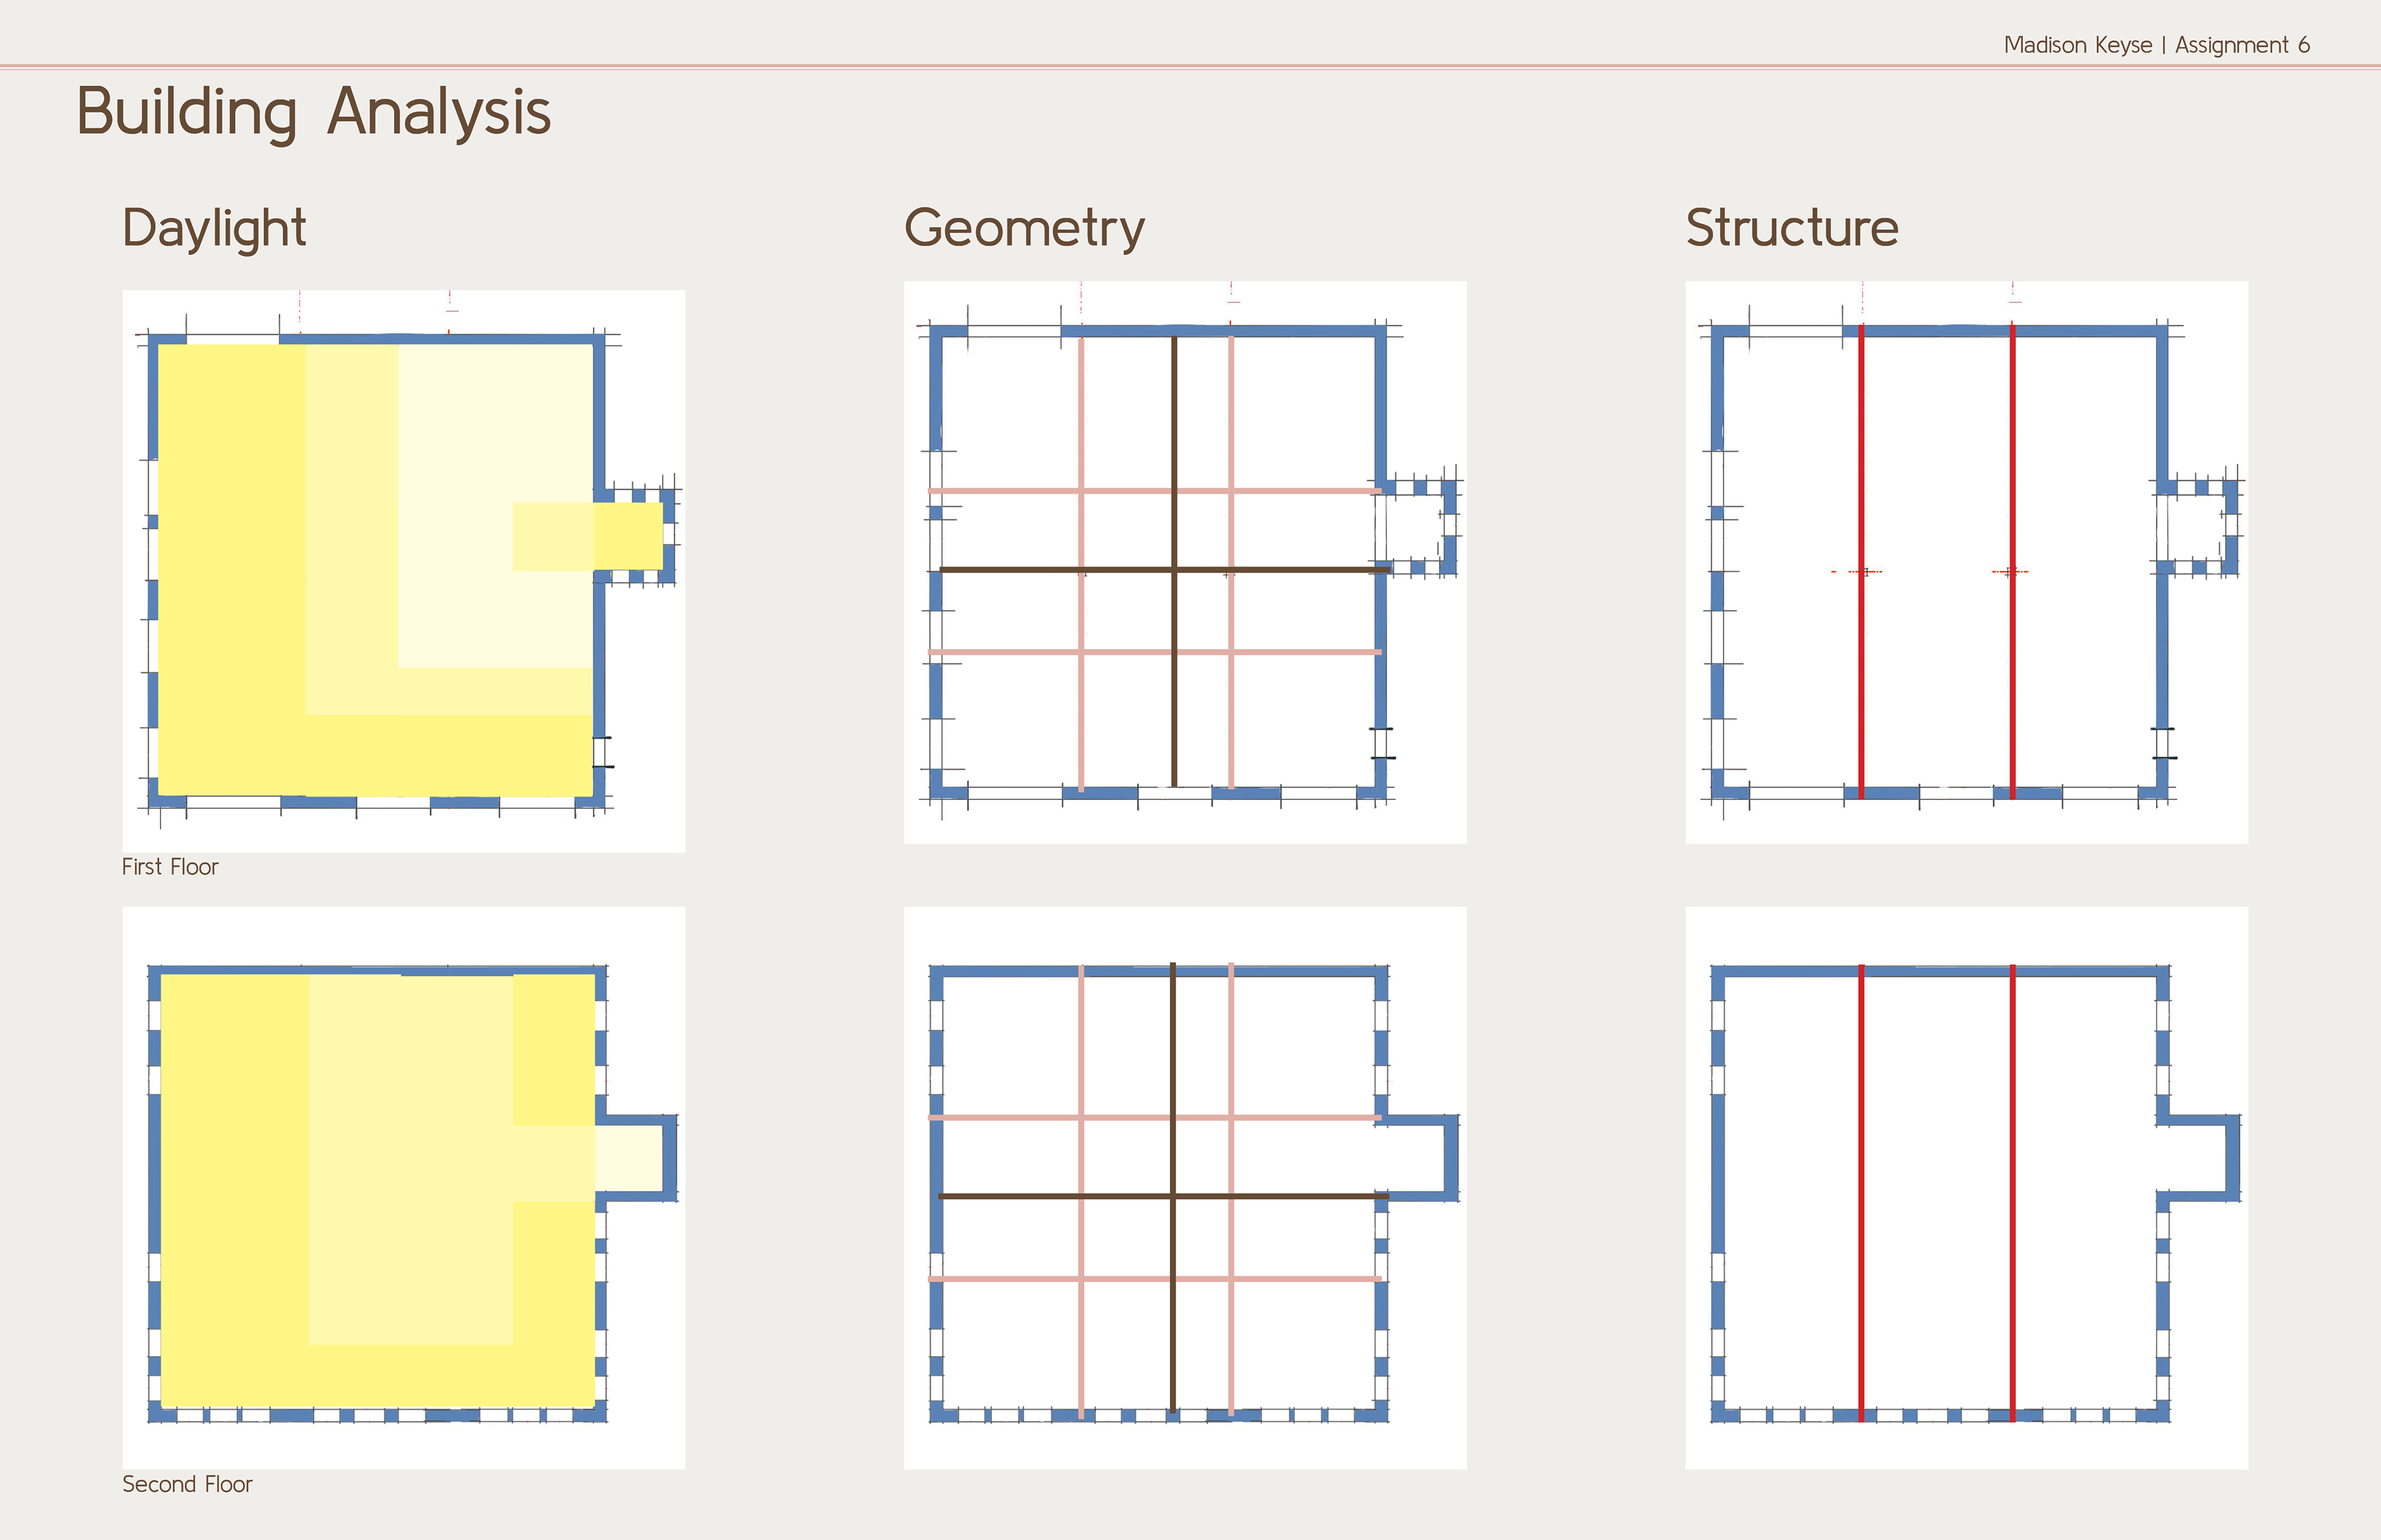Click the right red structural line, second floor
This screenshot has height=1540, width=2381.
pyautogui.click(x=2012, y=1192)
